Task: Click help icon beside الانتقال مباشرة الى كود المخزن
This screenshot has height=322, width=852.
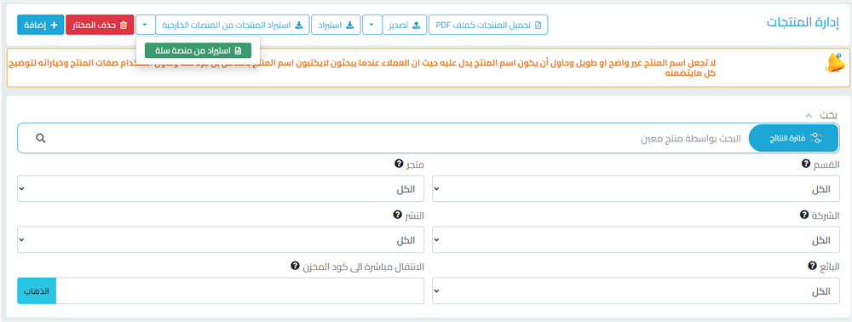Action: point(295,266)
